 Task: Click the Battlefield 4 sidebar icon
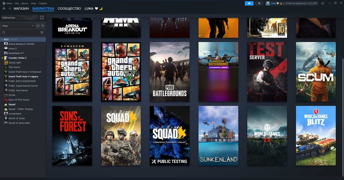[x=6, y=53]
